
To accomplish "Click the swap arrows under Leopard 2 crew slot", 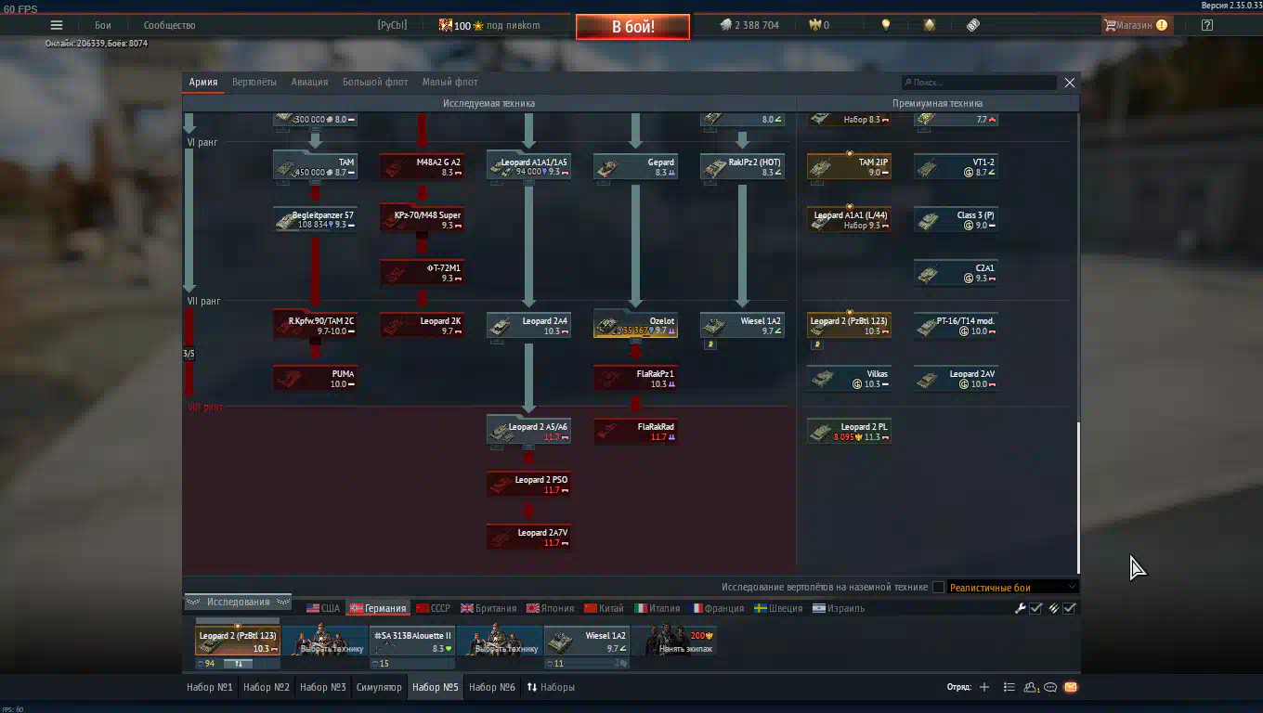I will coord(238,664).
